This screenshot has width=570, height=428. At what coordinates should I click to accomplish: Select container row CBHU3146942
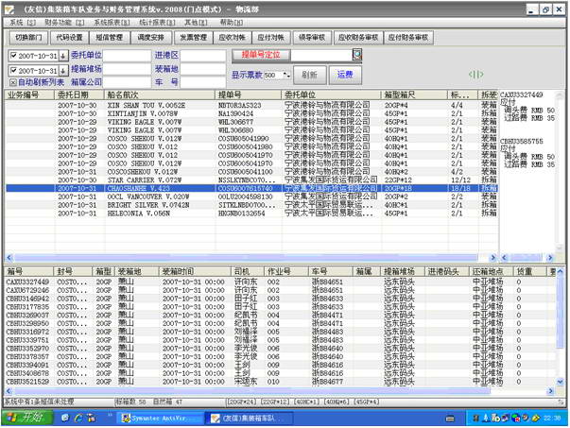click(x=280, y=299)
